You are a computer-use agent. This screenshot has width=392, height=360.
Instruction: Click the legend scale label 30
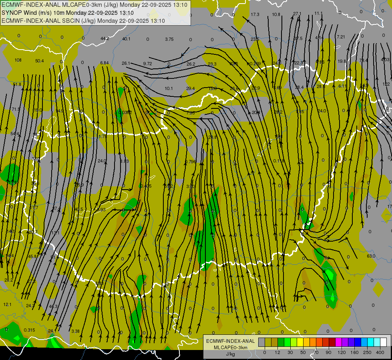pyautogui.click(x=290, y=352)
